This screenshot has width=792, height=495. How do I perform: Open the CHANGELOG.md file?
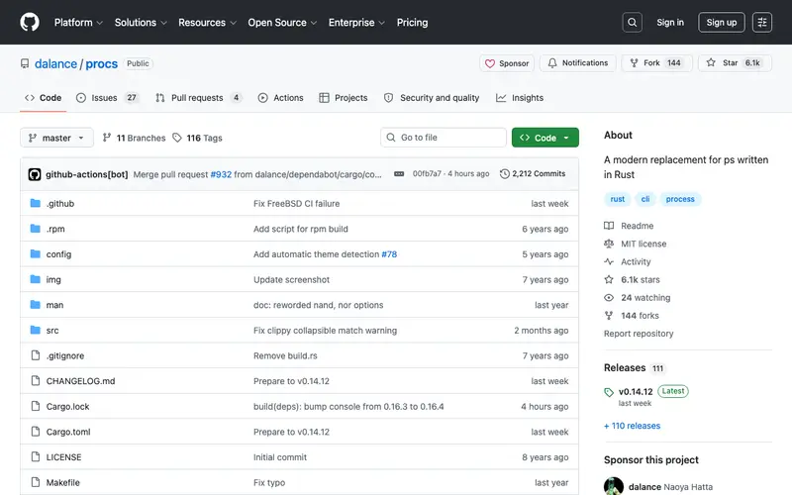pos(81,381)
